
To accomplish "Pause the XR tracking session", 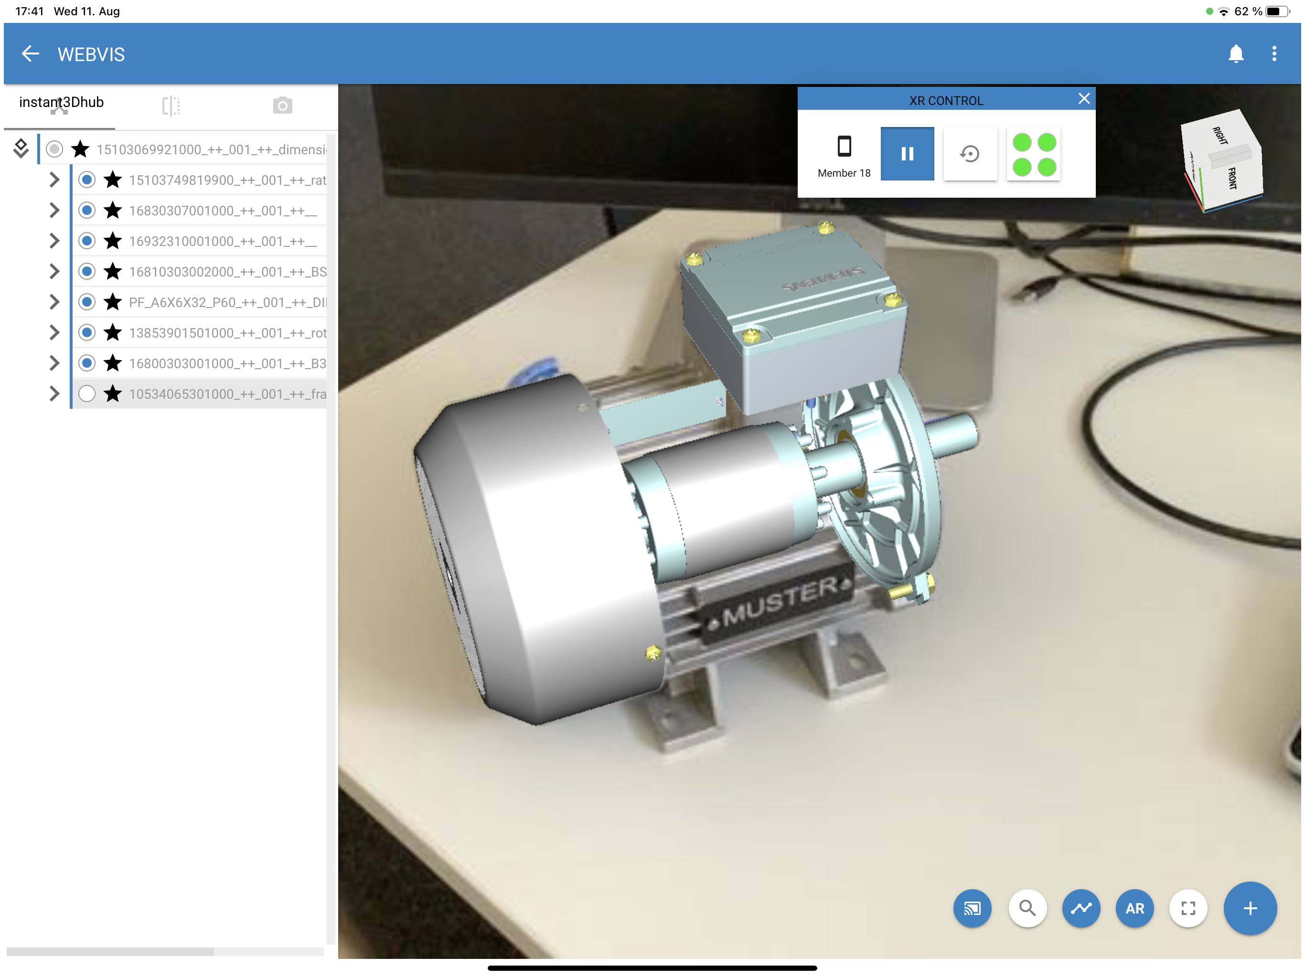I will click(x=907, y=154).
